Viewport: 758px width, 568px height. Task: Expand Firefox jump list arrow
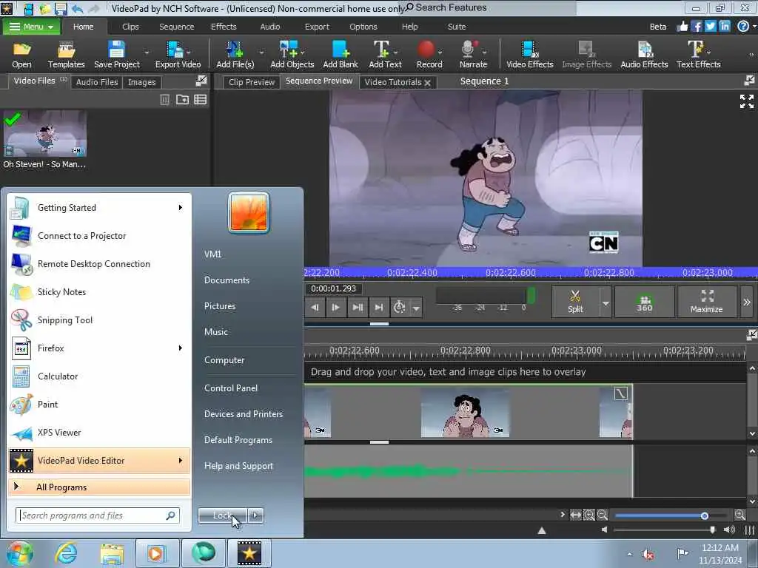[181, 348]
